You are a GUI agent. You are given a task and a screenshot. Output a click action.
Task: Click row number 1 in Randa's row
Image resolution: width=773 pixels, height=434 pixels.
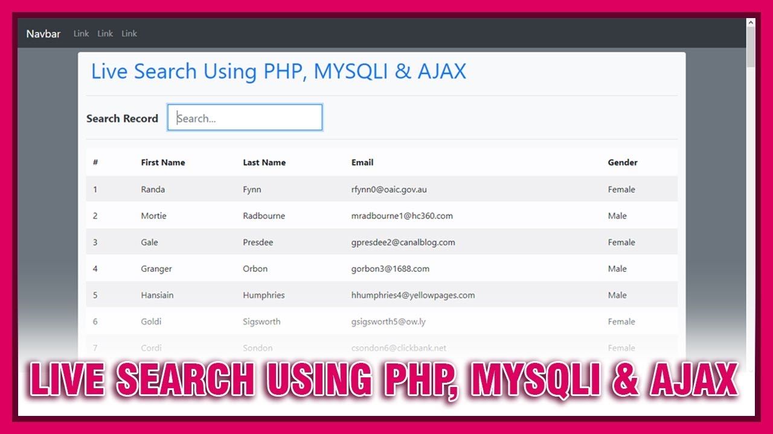pyautogui.click(x=95, y=189)
